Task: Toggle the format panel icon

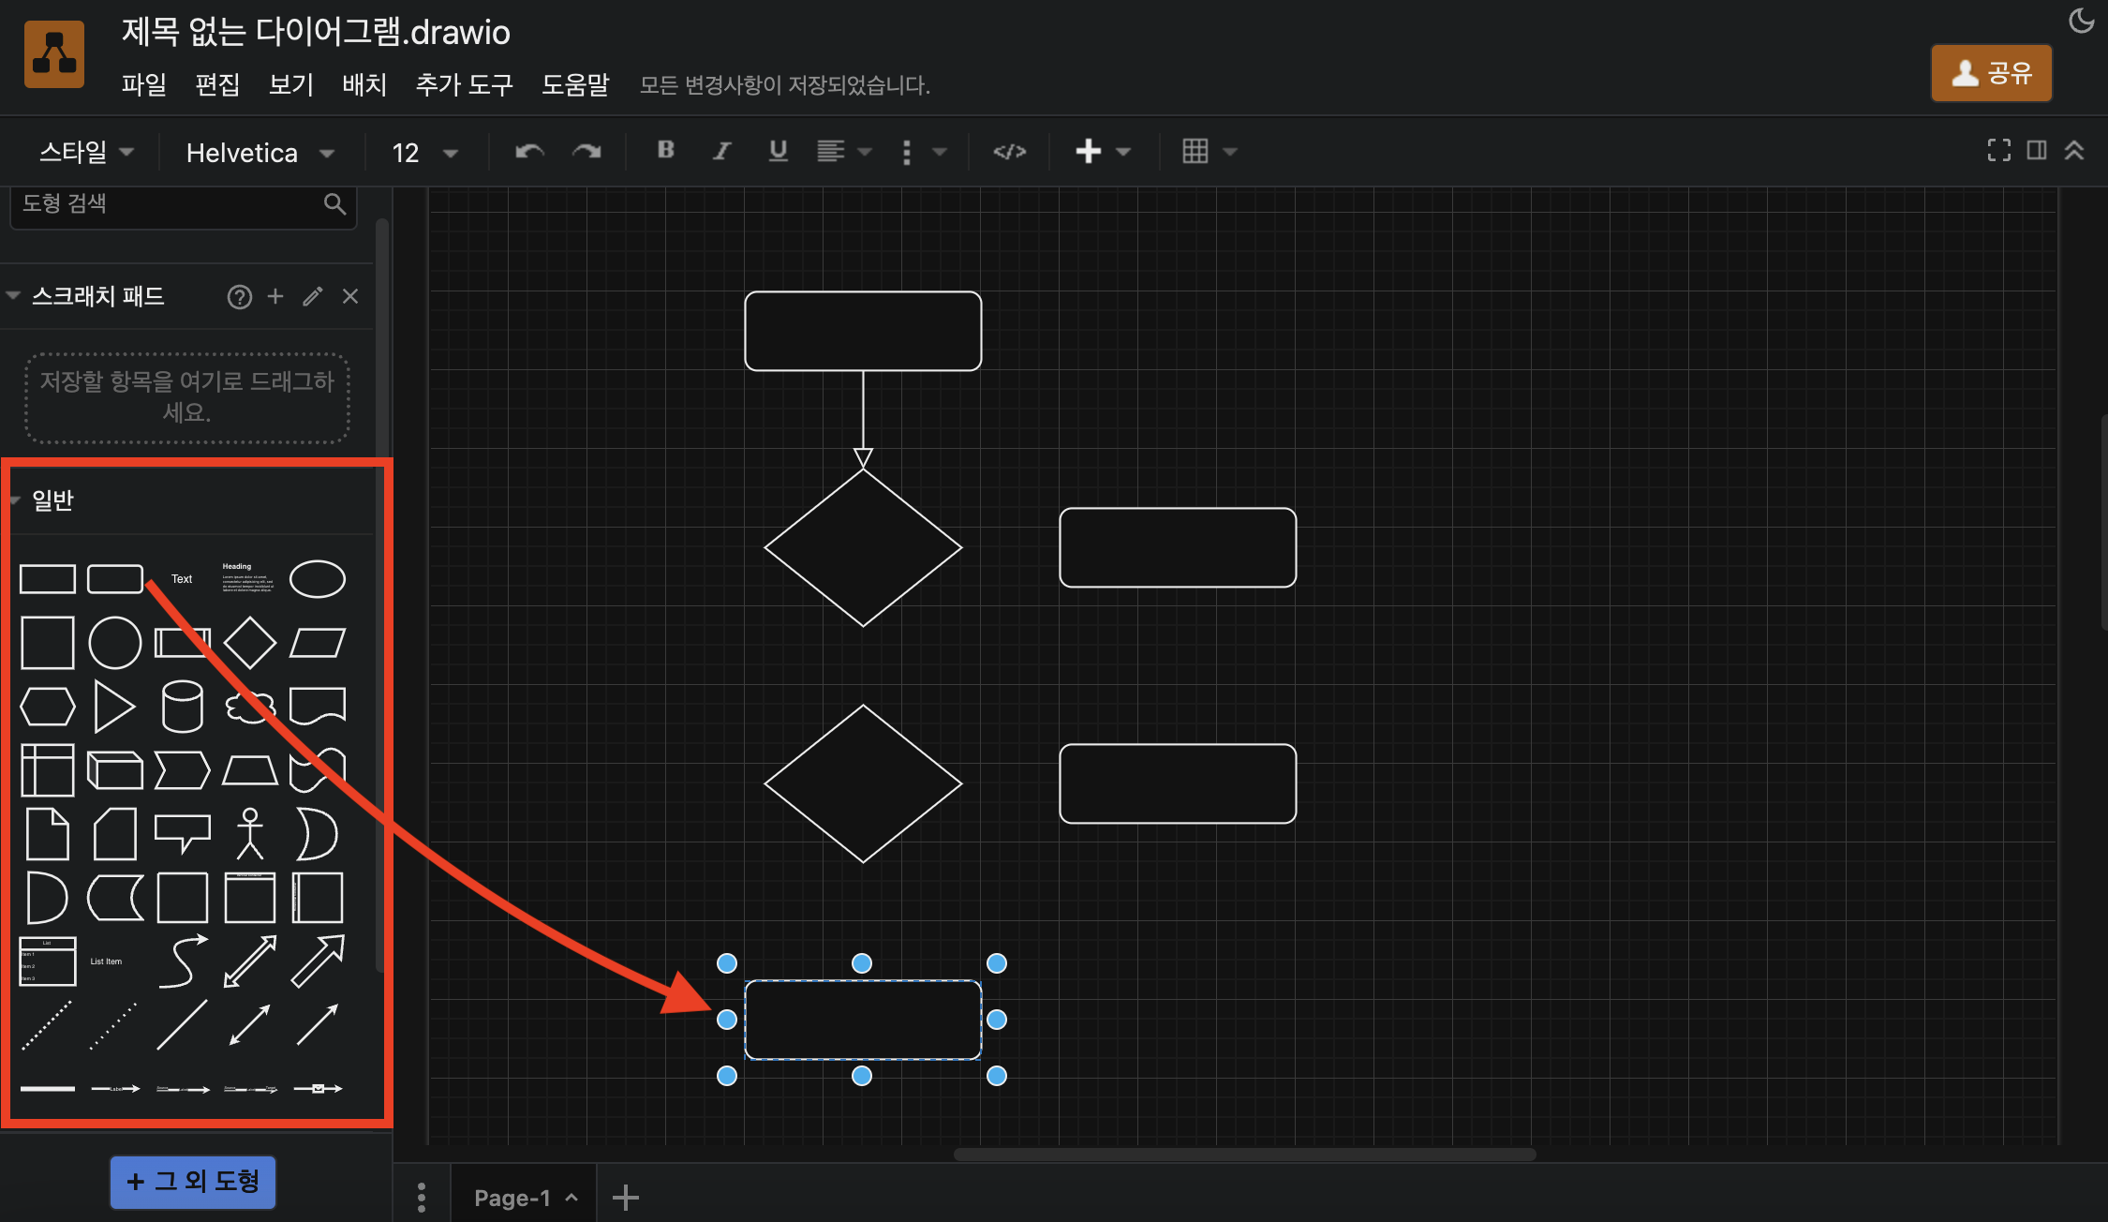Action: click(2036, 150)
